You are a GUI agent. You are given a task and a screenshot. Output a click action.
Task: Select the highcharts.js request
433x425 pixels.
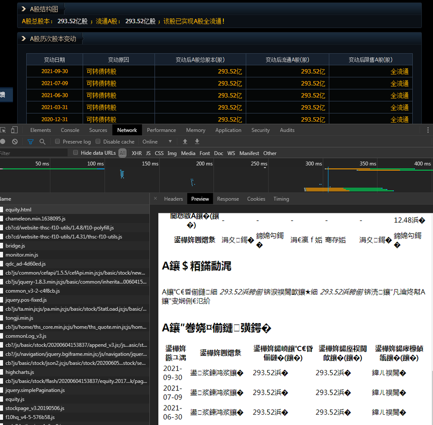coord(75,372)
